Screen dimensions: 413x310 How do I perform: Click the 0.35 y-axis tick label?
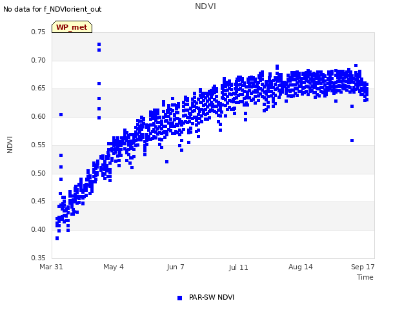[x=38, y=258]
